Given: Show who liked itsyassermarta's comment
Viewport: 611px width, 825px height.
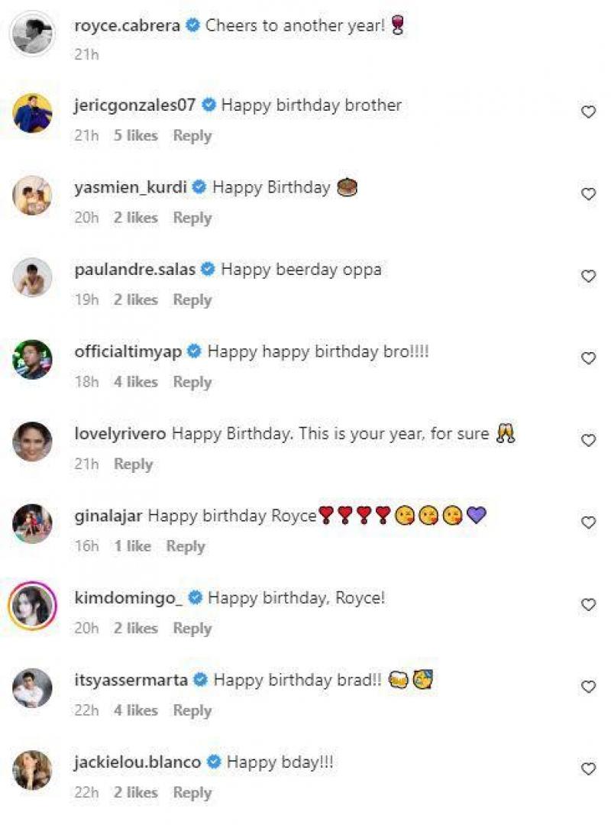Looking at the screenshot, I should pos(135,710).
